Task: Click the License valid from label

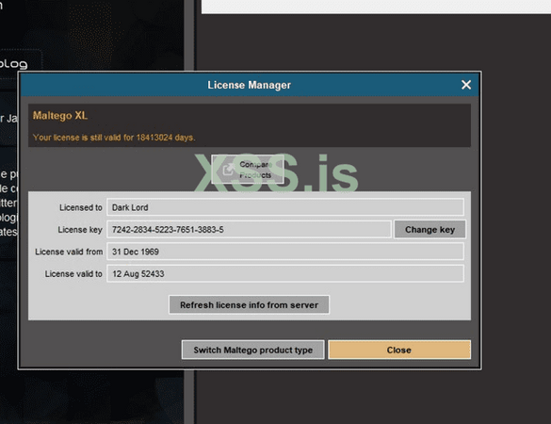Action: coord(69,253)
